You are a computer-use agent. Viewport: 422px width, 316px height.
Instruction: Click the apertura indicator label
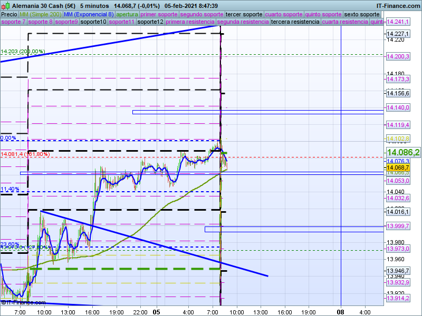tap(127, 14)
